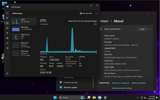The height and width of the screenshot is (100, 160).
Task: Open the Startup apps icon in sidebar
Action: point(7,33)
